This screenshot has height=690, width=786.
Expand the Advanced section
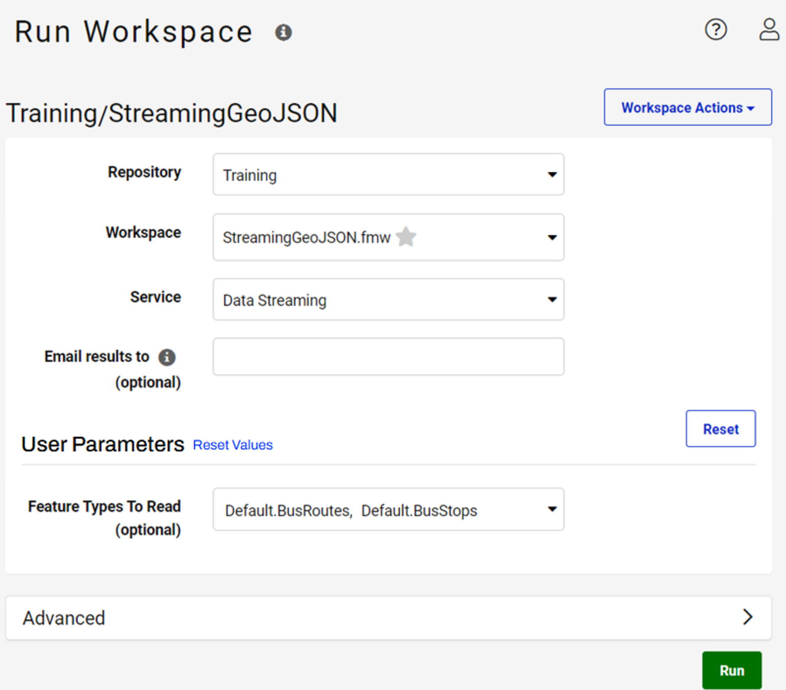[x=389, y=617]
